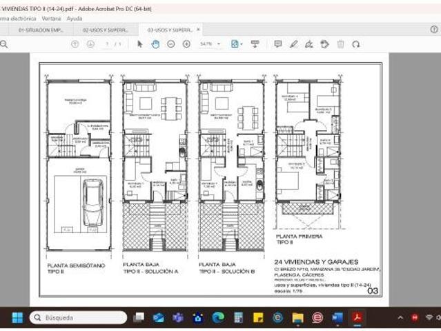Click PLANTA BAJA SOLUCIÓN A label
Viewport: 441px width, 331px height.
150,268
